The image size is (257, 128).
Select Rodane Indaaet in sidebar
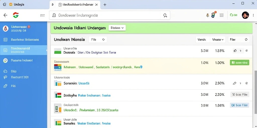22,60
